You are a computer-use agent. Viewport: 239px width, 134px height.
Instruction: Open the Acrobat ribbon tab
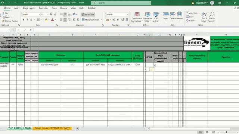91,8
